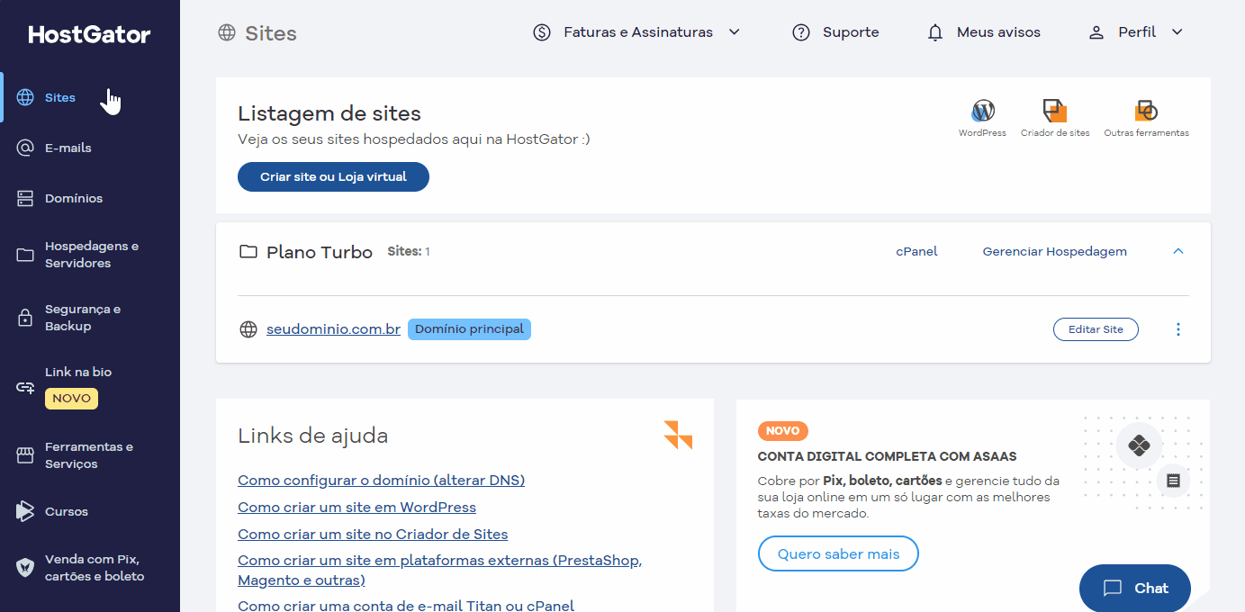Screen dimensions: 1245x612
Task: Click the Suporte question mark icon
Action: click(801, 32)
